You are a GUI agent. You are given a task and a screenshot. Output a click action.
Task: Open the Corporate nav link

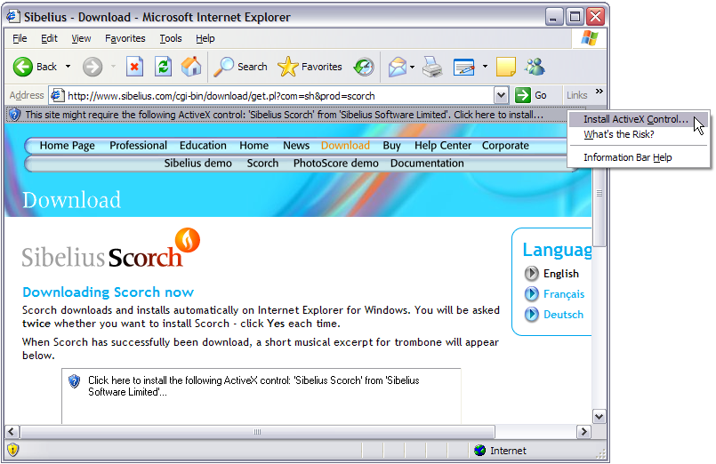[x=505, y=146]
